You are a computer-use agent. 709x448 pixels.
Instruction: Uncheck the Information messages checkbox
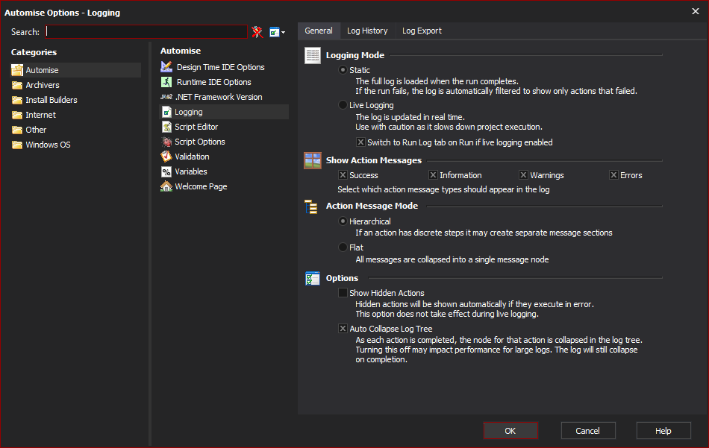[433, 174]
